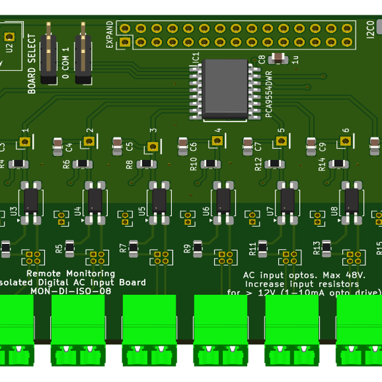Click the 'R12' resistor label
This screenshot has width=382, height=382.
point(258,164)
